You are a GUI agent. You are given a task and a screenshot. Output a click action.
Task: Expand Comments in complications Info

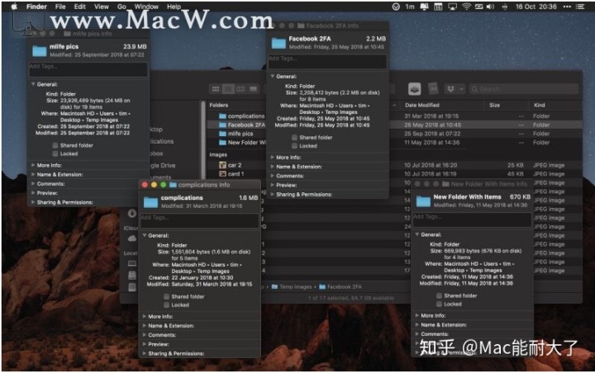(x=145, y=335)
